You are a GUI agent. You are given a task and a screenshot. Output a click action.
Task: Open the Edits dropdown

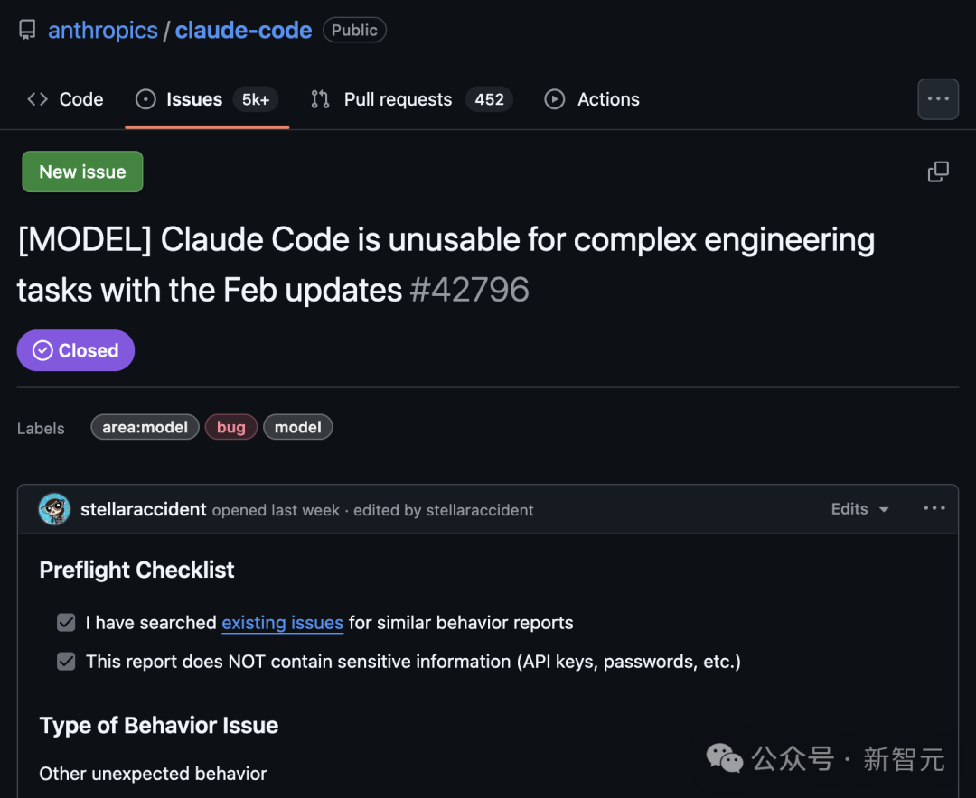[x=859, y=508]
